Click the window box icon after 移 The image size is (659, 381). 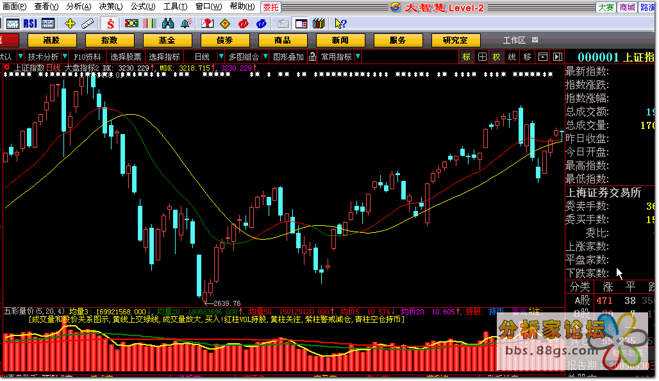point(543,57)
